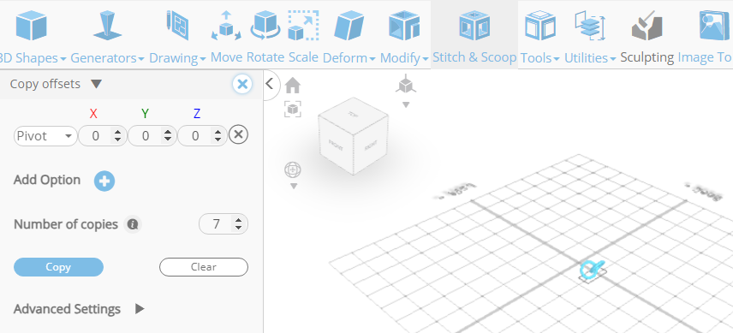This screenshot has height=333, width=733.
Task: Click the Rotate label in toolbar
Action: (265, 57)
